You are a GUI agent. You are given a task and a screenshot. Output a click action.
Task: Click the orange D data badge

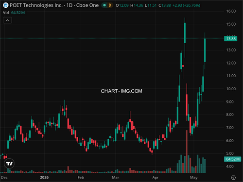110,5
